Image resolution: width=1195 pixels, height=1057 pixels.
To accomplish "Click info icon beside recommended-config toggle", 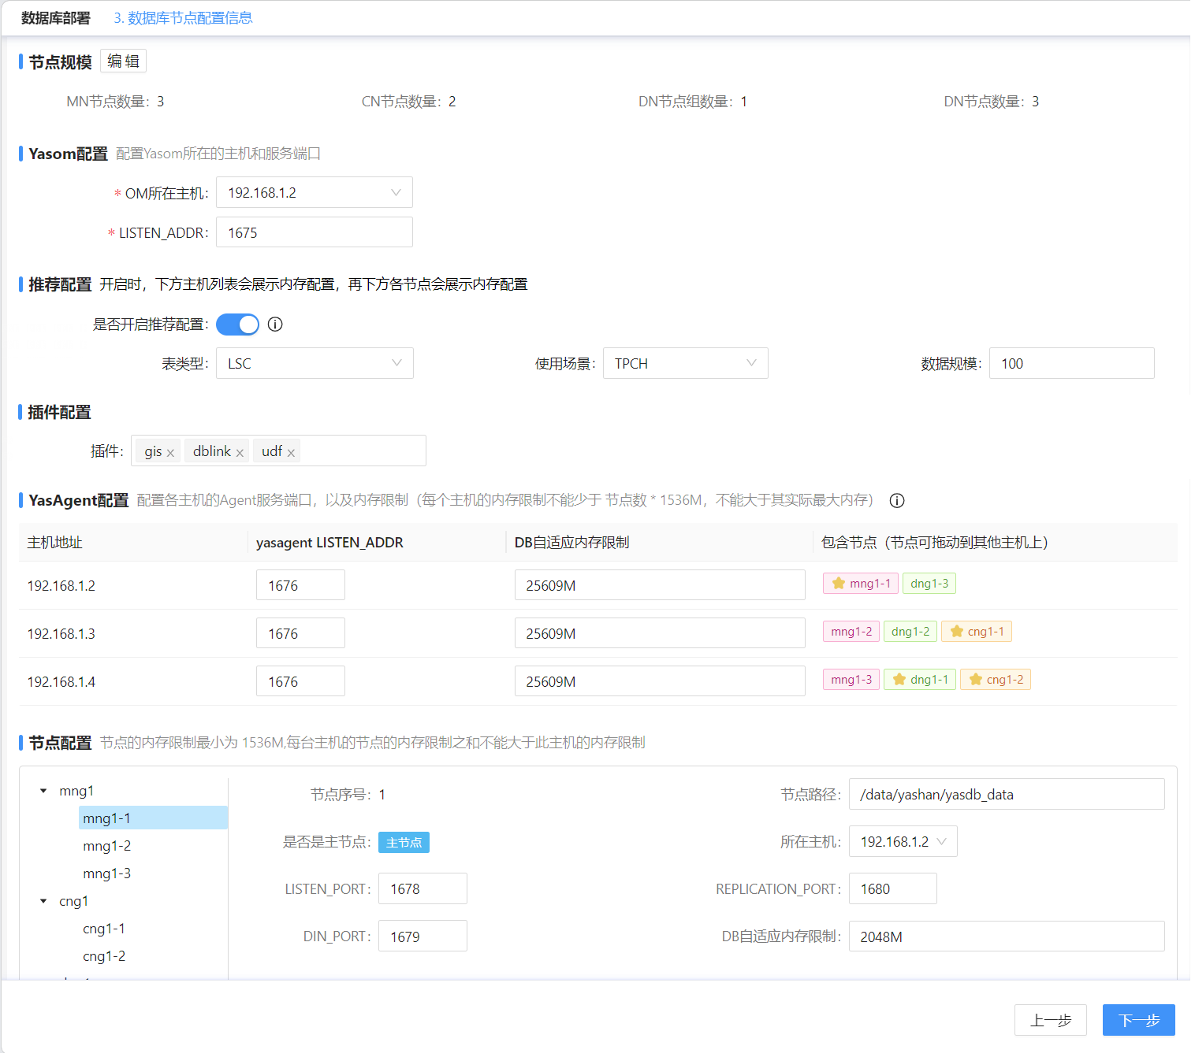I will point(275,325).
